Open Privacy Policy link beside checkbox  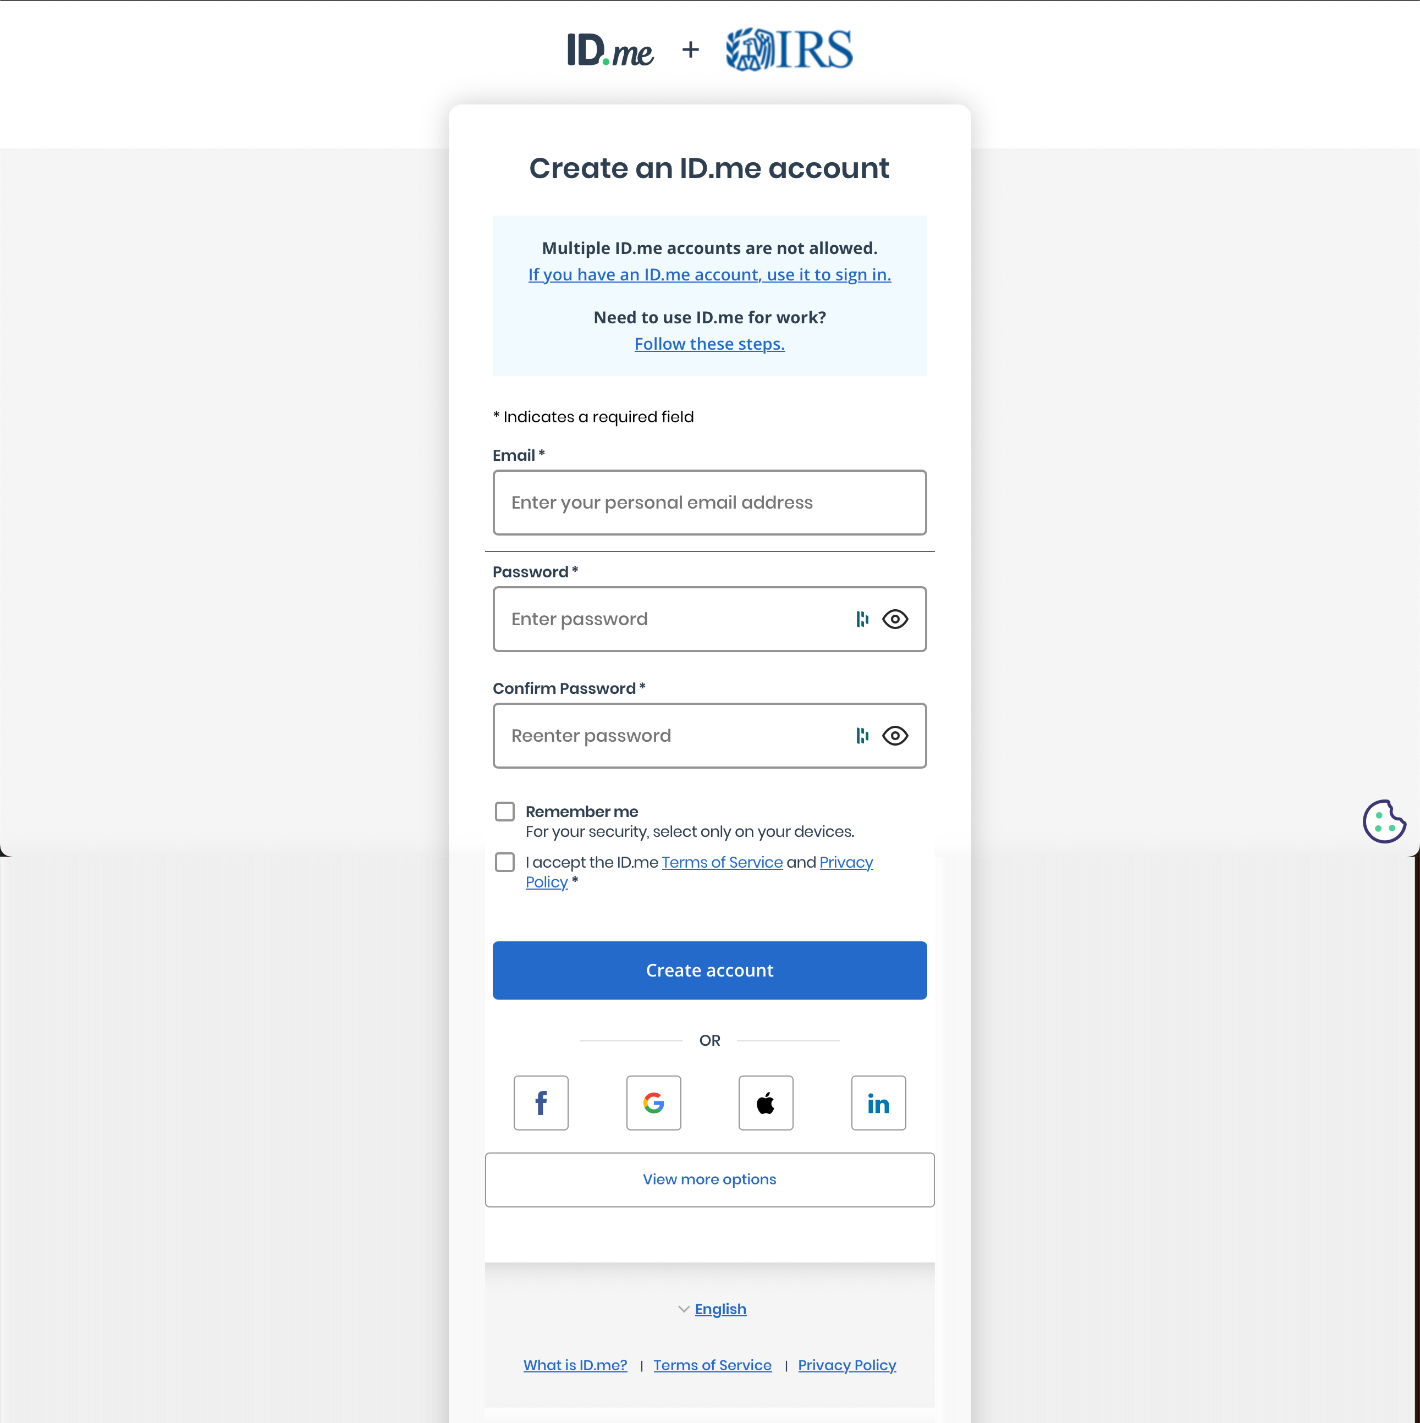tap(845, 863)
